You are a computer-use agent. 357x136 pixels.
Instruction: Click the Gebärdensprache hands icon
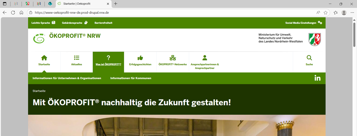tap(86, 22)
